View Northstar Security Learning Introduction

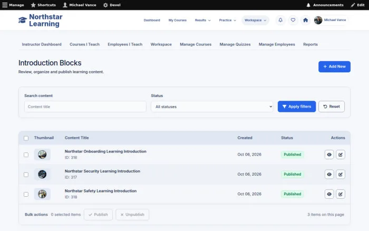pos(329,174)
